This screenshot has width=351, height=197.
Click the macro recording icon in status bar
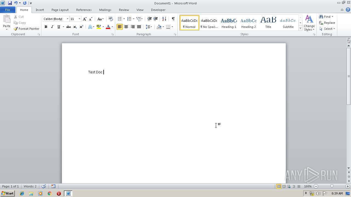point(53,186)
